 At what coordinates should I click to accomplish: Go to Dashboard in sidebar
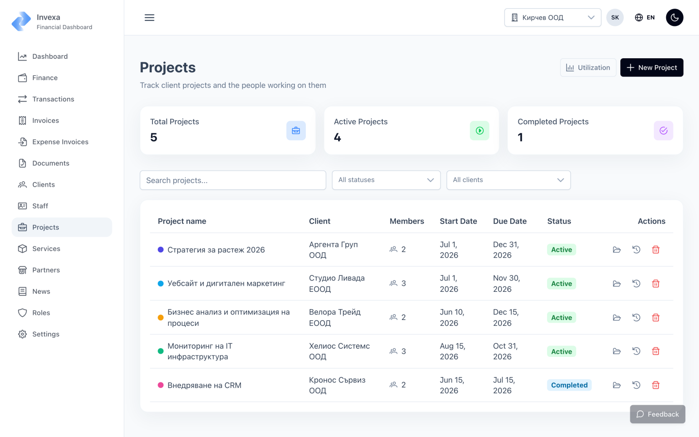point(62,56)
